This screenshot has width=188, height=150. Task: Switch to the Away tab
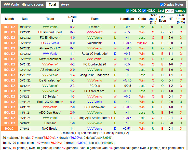point(65,5)
